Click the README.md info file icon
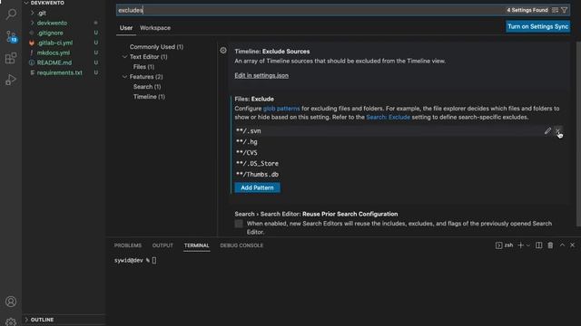Viewport: 581px width, 326px height. point(32,62)
